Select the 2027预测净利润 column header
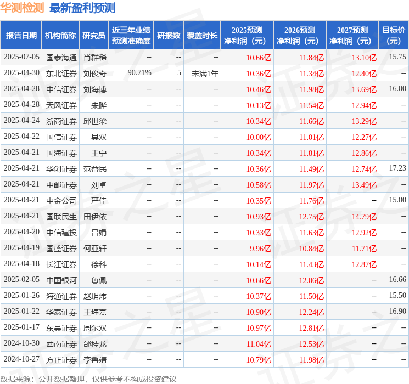Viewport: 409px width, 384px height. tap(352, 36)
